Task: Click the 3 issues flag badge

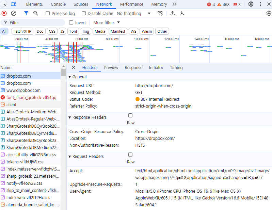Action: click(237, 4)
